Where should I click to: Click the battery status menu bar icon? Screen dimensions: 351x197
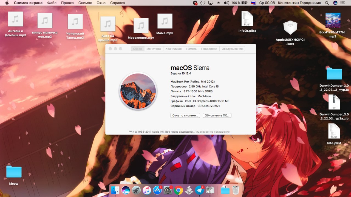point(244,3)
